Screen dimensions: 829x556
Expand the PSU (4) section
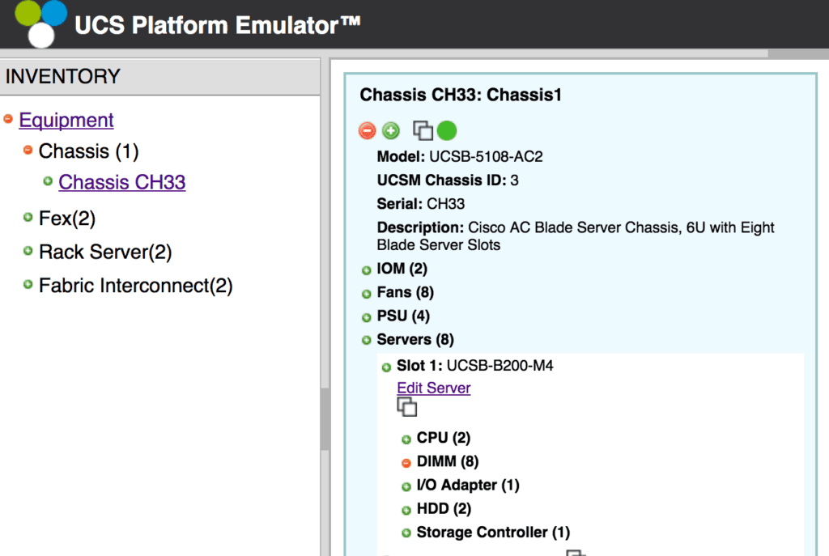tap(367, 317)
